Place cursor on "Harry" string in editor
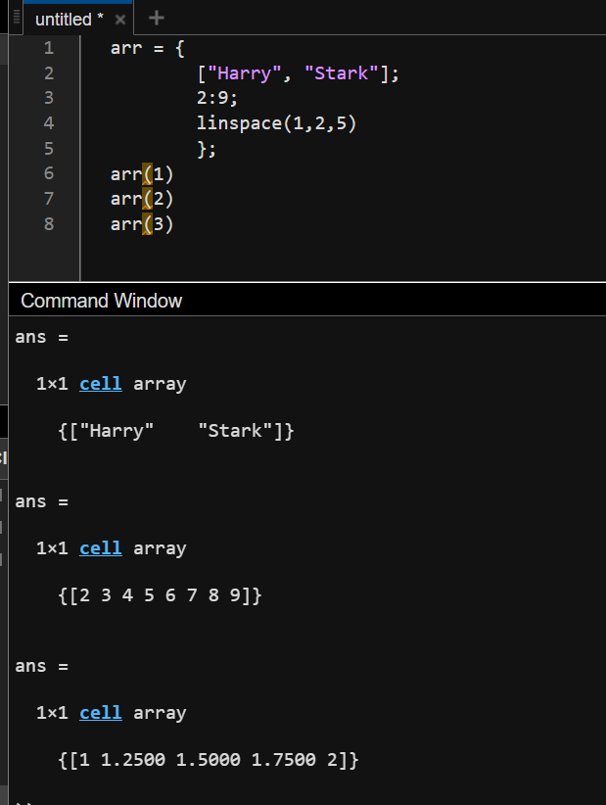The image size is (606, 805). pos(245,73)
